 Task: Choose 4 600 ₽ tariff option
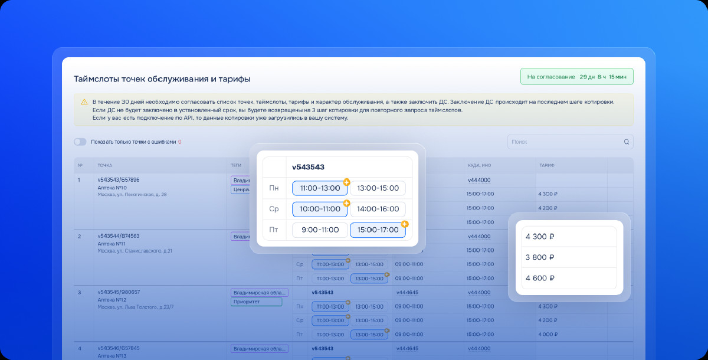pyautogui.click(x=569, y=278)
